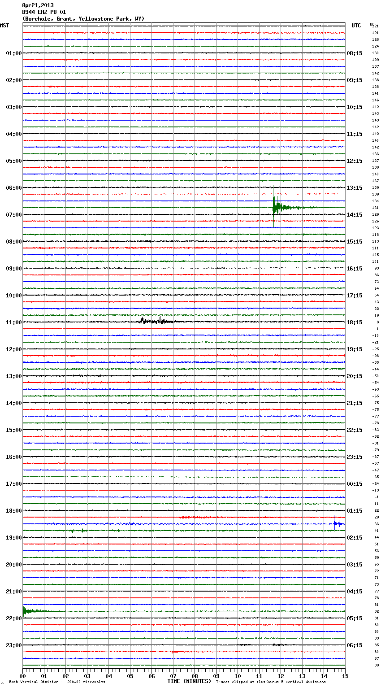Click the "(Borehole, Grant, Yellowstone Park, WY)" caption

point(83,19)
